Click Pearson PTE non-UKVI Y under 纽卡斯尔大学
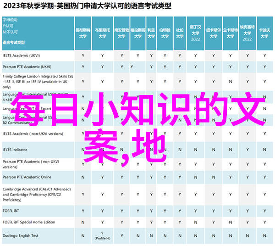275x246 pixels. coord(214,164)
